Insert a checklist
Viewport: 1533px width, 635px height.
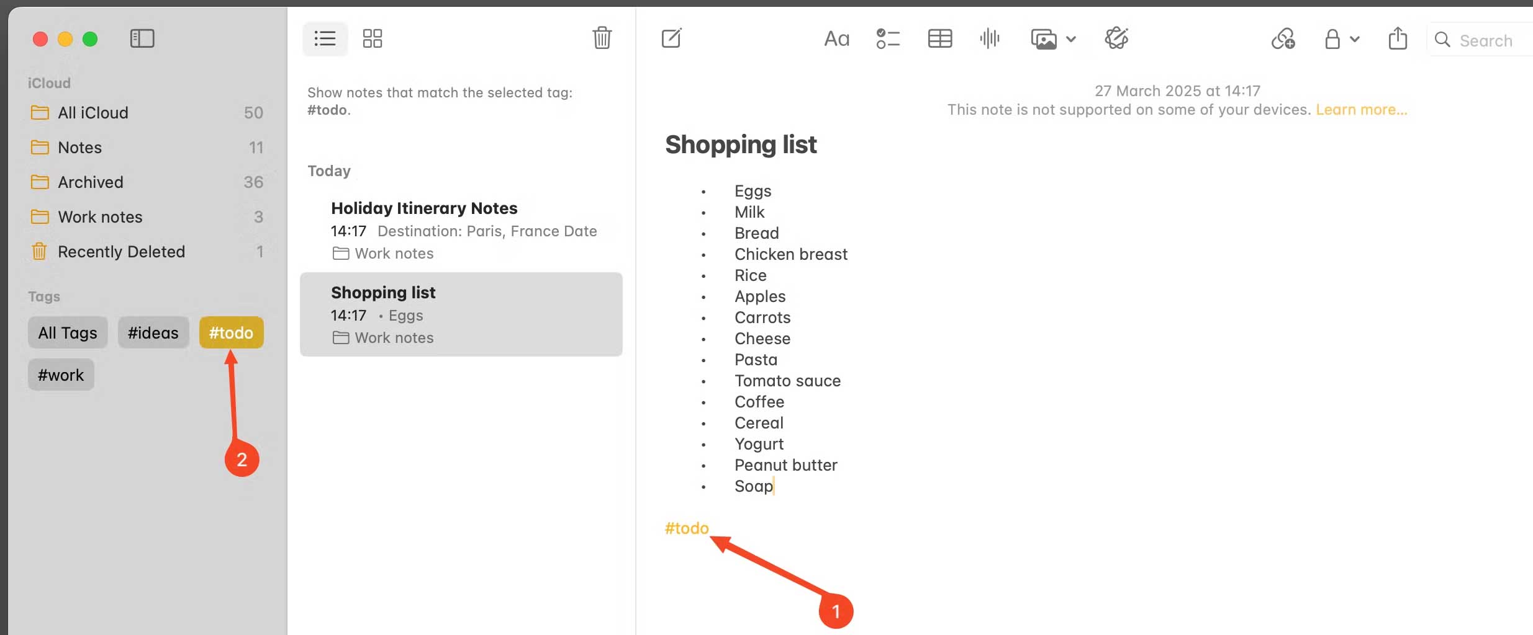tap(887, 38)
